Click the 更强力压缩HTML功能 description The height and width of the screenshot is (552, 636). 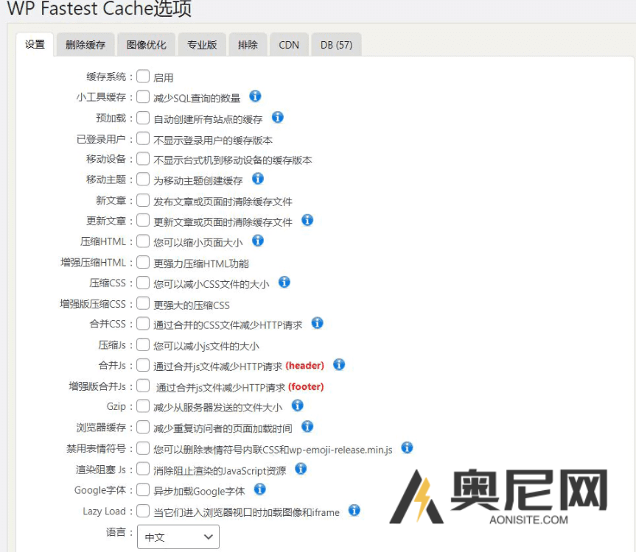[201, 263]
